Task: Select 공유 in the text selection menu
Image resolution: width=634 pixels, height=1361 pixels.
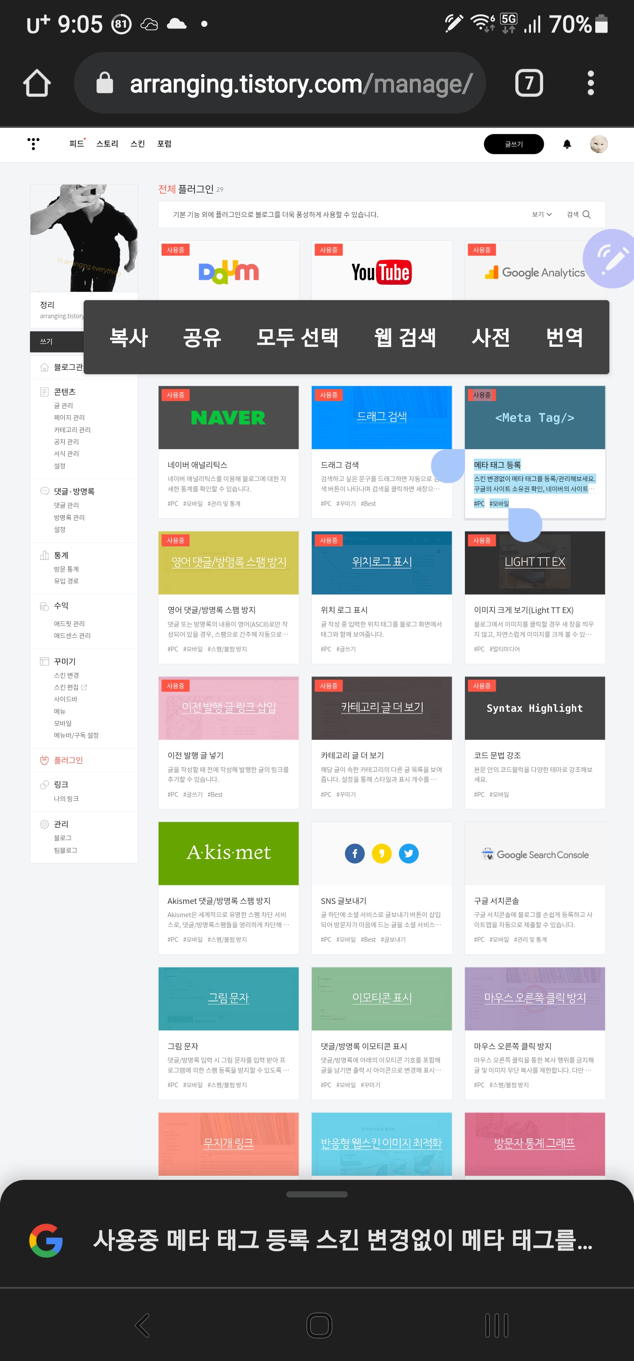Action: [x=202, y=337]
